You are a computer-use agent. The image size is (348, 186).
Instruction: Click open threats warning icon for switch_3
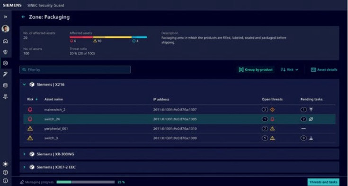(272, 138)
